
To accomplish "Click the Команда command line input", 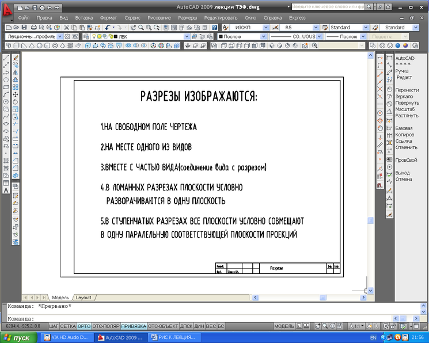I will (200, 319).
